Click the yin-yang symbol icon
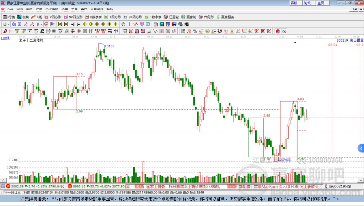Screen dimensions: 364x206 tap(278, 31)
